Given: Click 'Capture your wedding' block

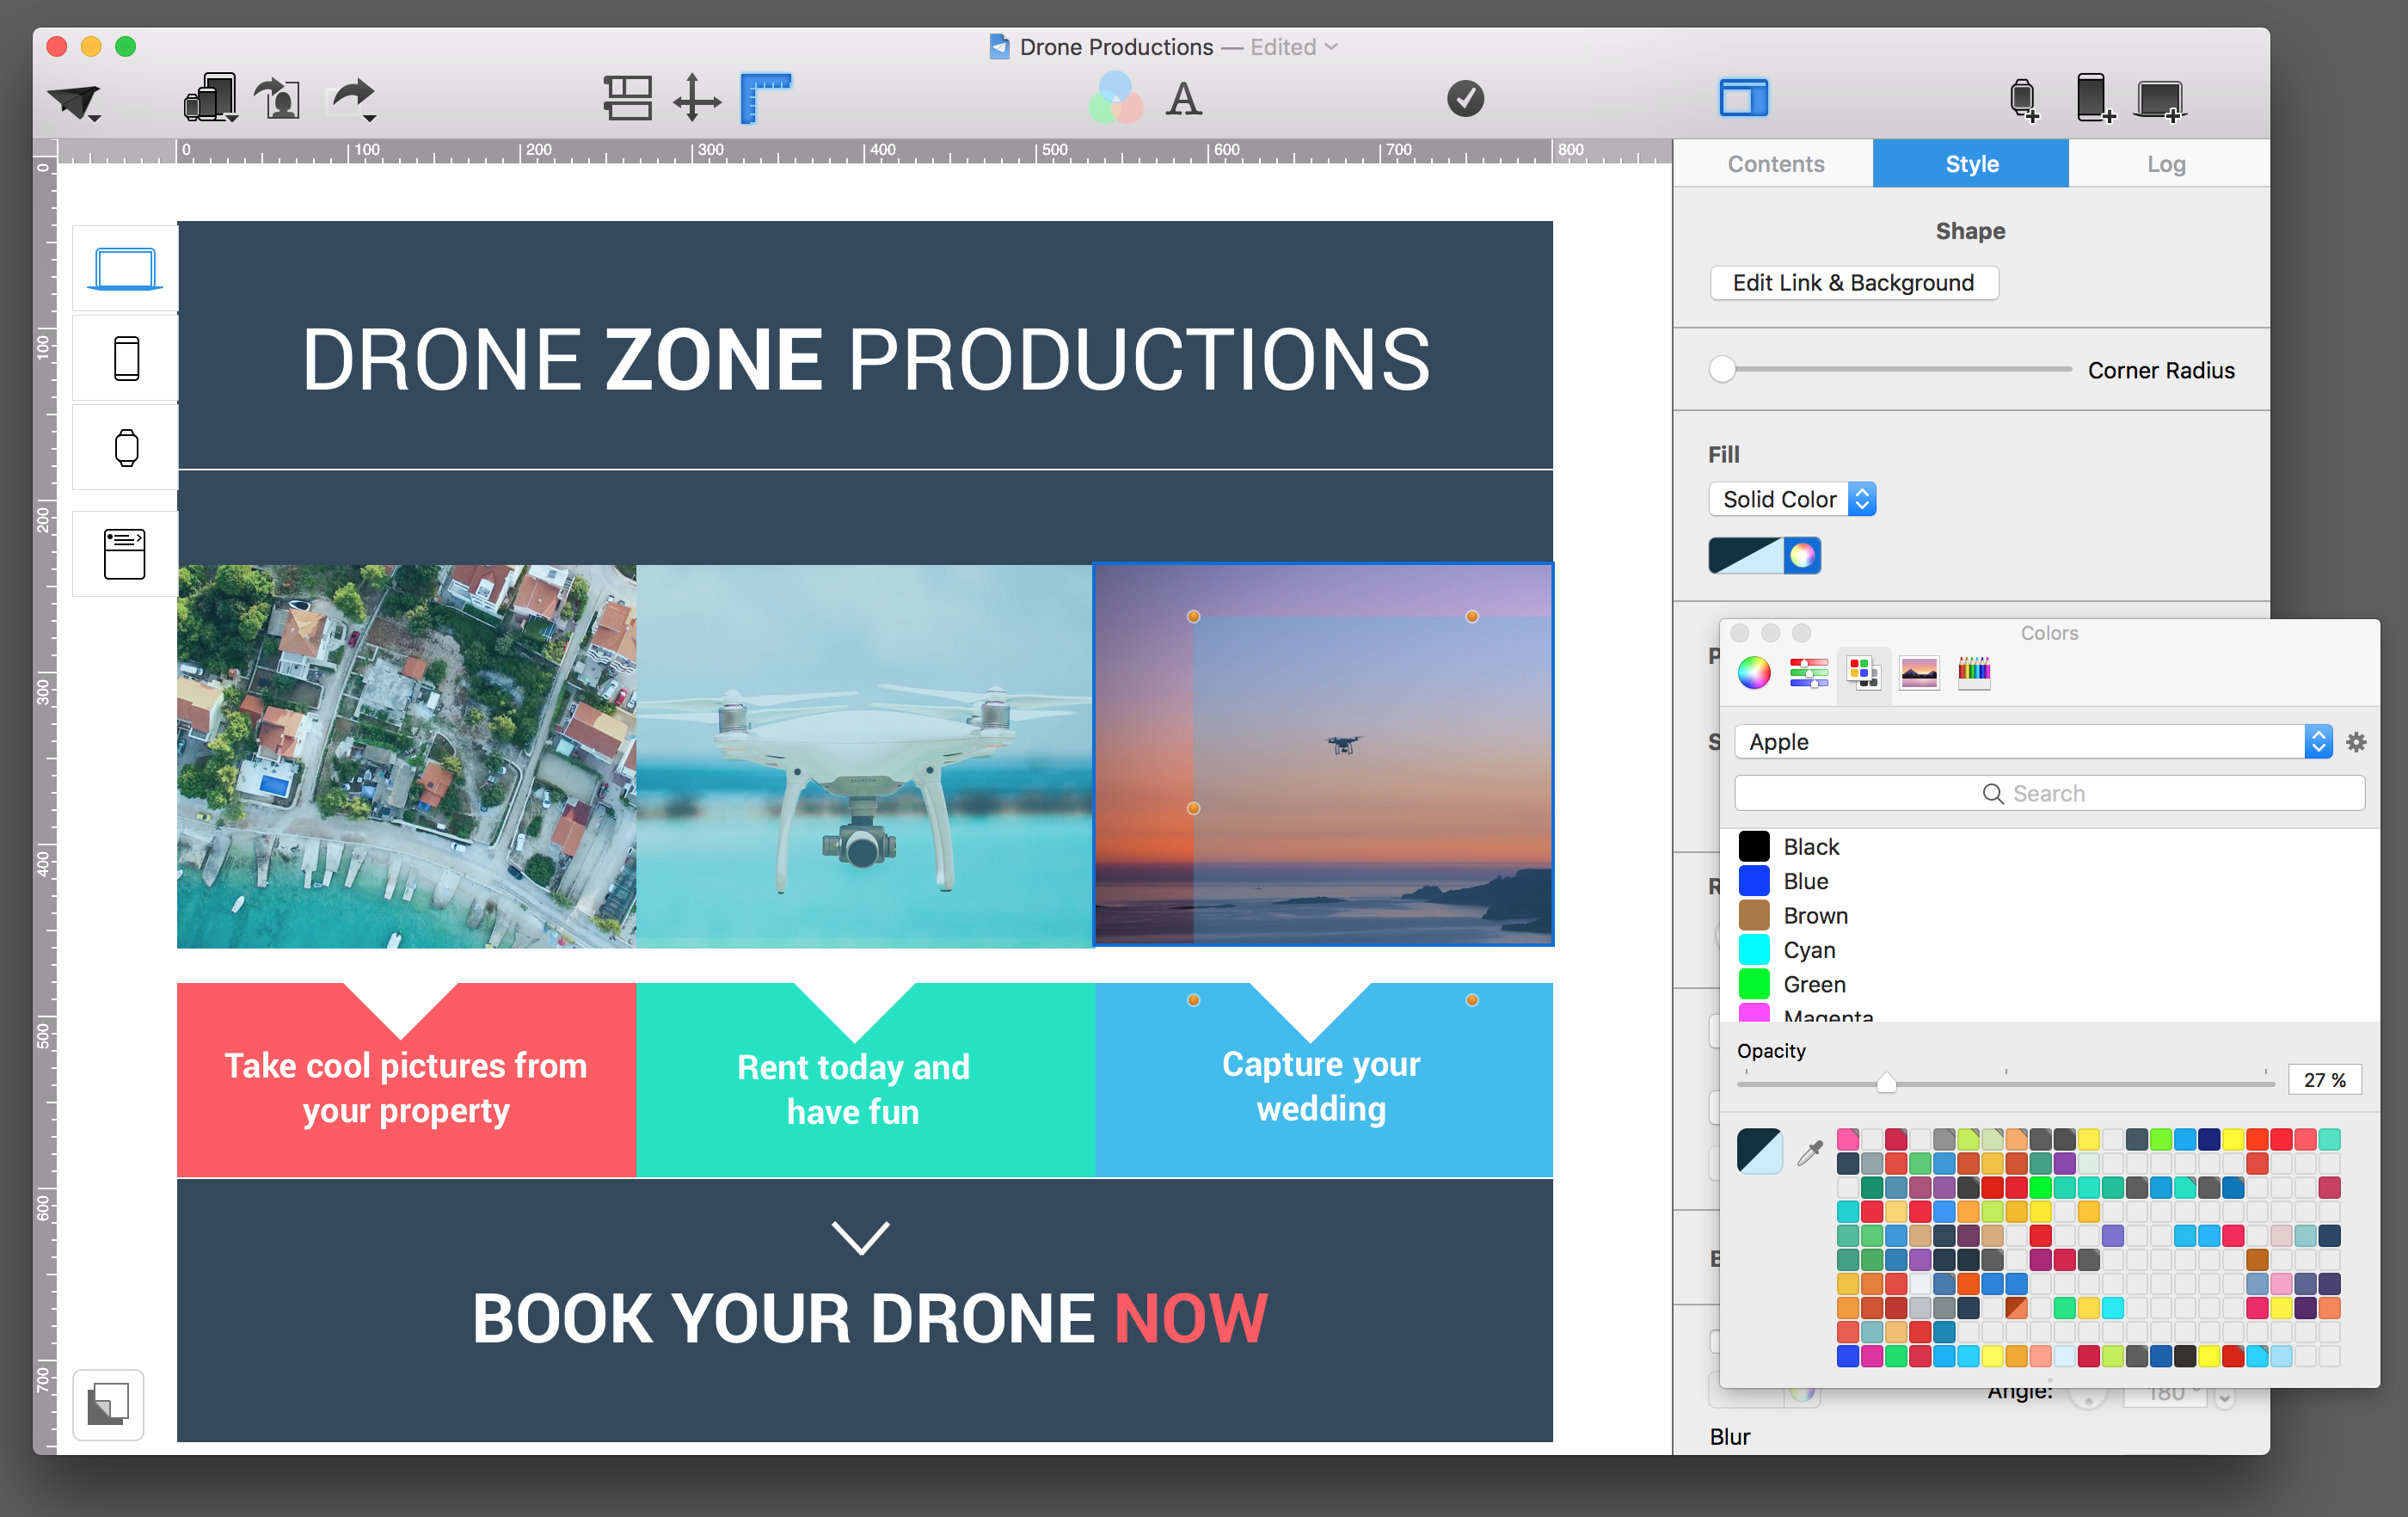Looking at the screenshot, I should coord(1323,1080).
